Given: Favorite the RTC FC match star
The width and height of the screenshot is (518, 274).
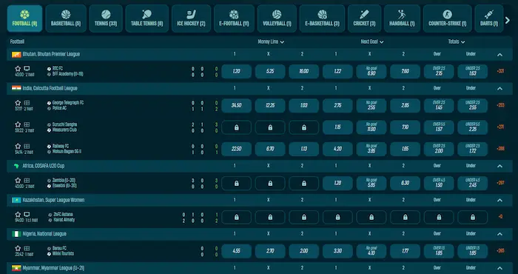Looking at the screenshot, I should click(x=18, y=69).
